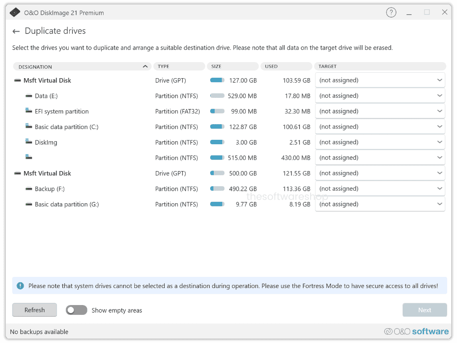The height and width of the screenshot is (343, 457).
Task: Click the 103.59 GB used value
Action: [296, 80]
